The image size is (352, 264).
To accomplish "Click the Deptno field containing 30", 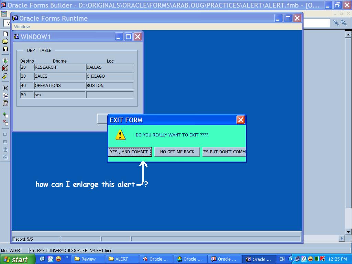I will [x=27, y=76].
